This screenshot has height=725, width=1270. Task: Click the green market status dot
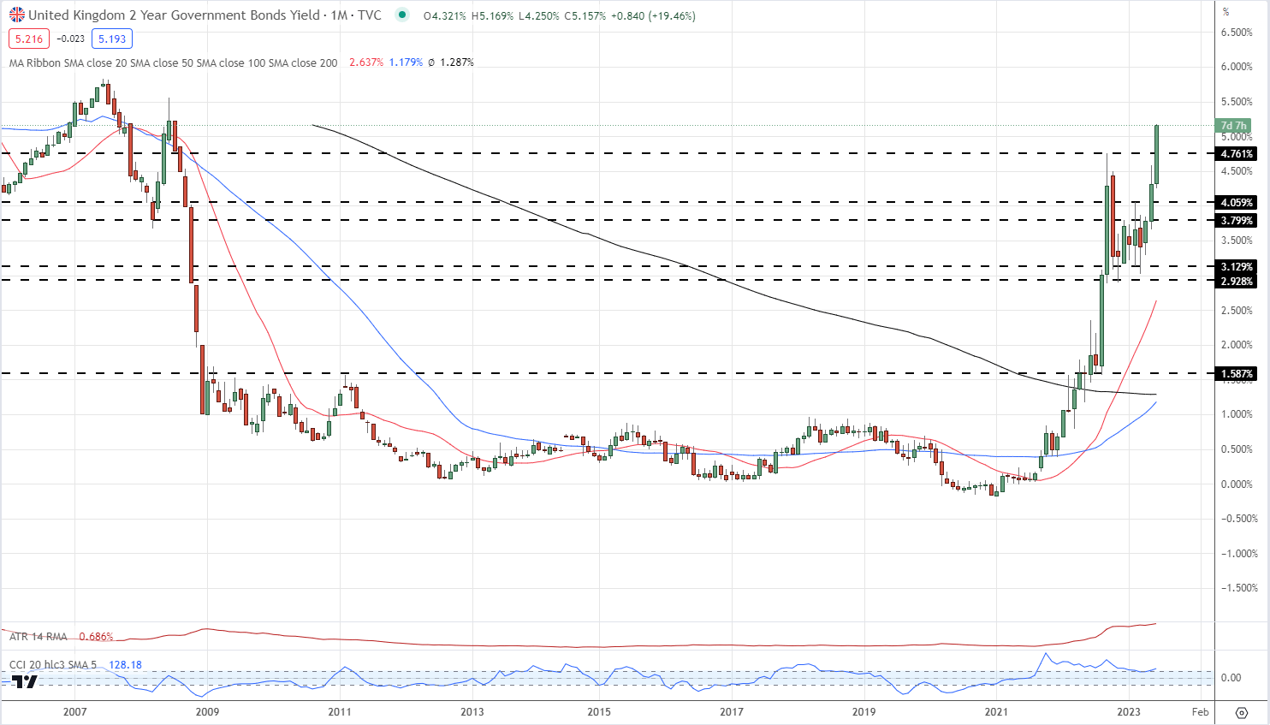pos(402,15)
